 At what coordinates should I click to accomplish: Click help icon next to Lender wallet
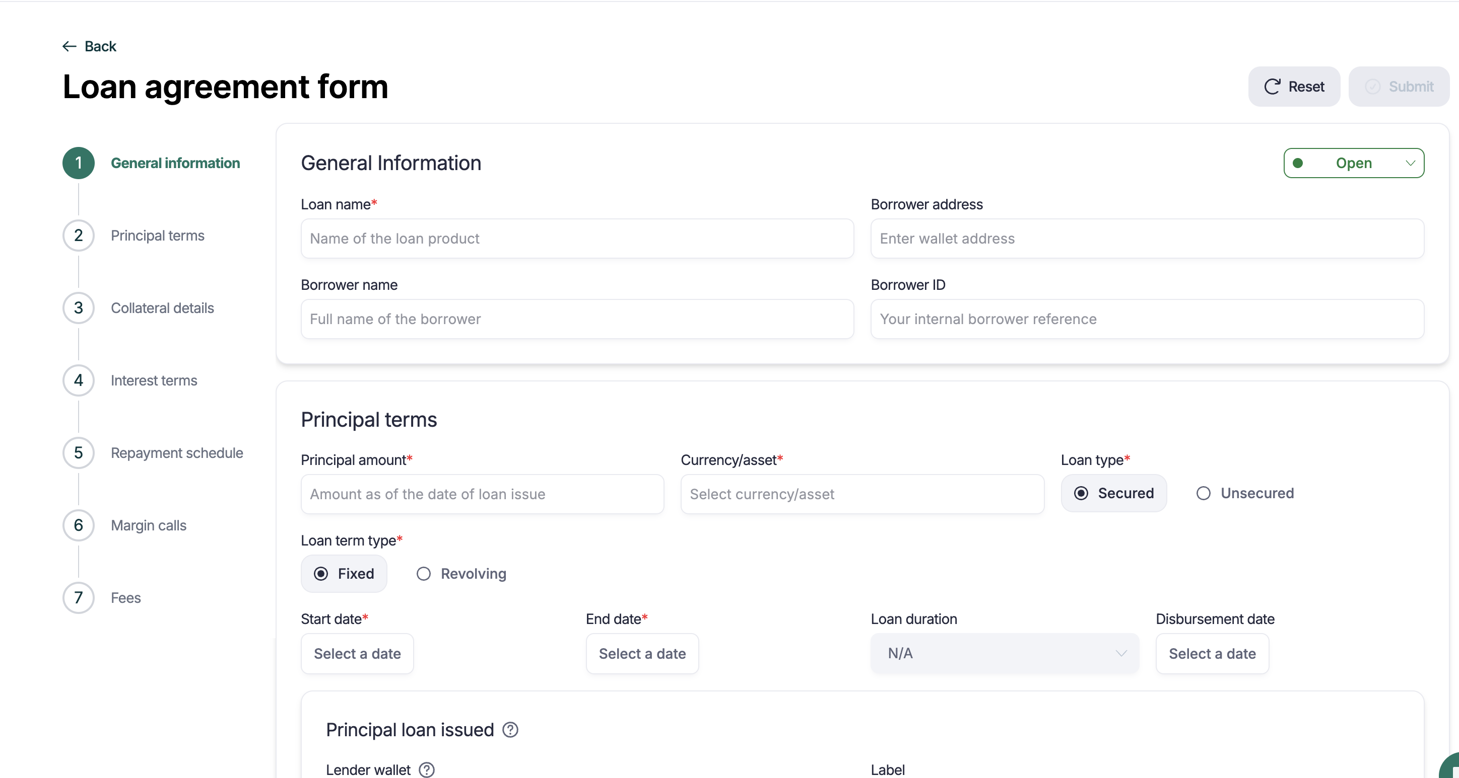pos(427,769)
